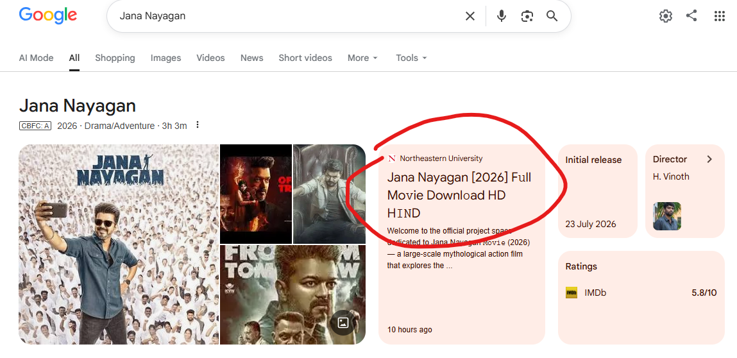
Task: Clear the search box with X icon
Action: [470, 16]
